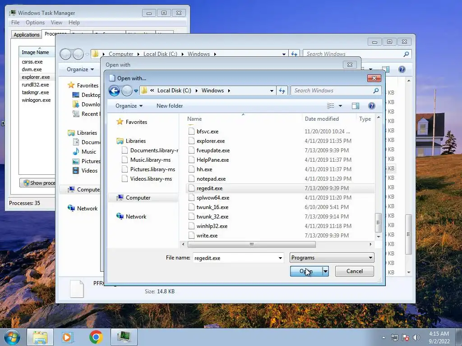Switch to the Applications tab in Task Manager
Screen dimensions: 462x346
[x=27, y=34]
